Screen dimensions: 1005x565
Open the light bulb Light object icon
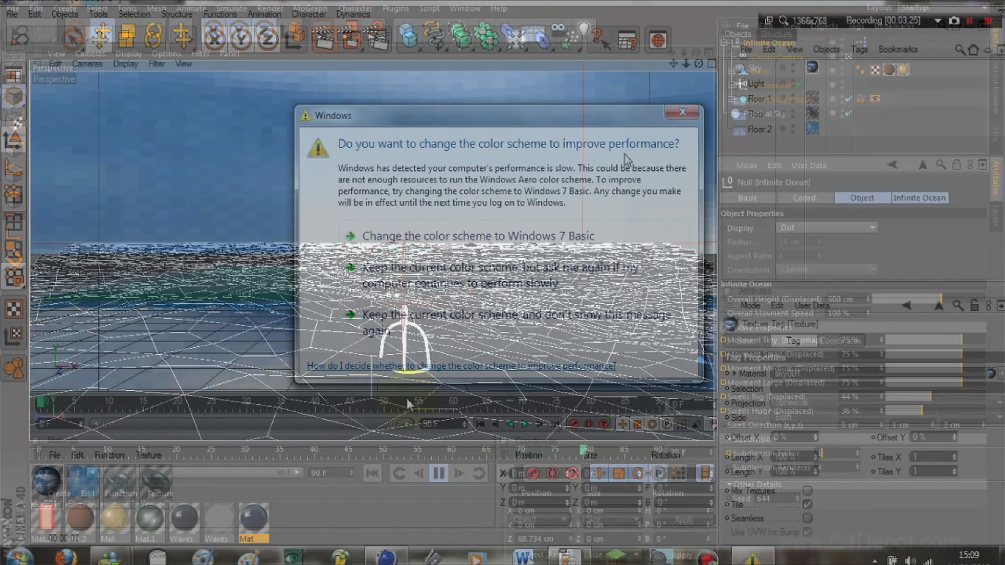pyautogui.click(x=583, y=31)
